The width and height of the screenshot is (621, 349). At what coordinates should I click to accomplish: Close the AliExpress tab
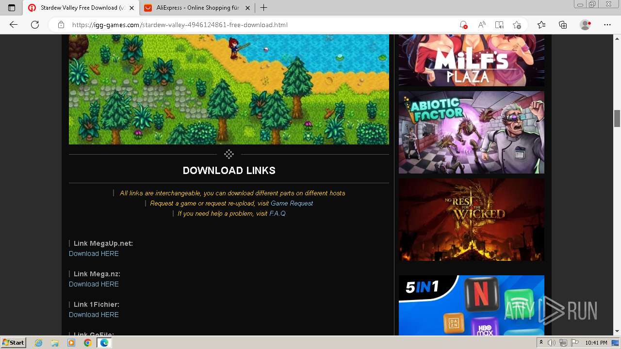(x=247, y=8)
